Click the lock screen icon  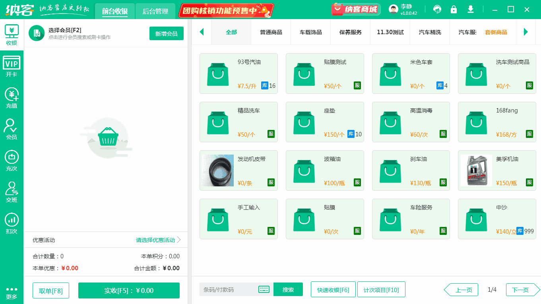pyautogui.click(x=454, y=9)
